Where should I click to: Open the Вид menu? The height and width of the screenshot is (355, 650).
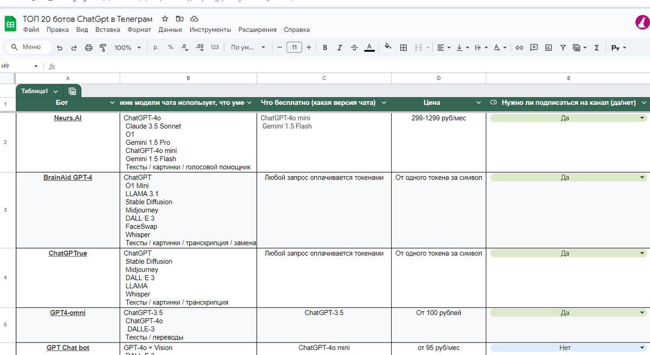82,30
